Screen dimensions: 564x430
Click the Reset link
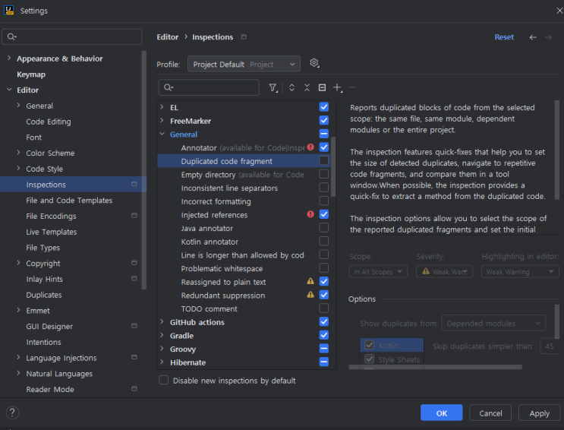click(x=504, y=37)
